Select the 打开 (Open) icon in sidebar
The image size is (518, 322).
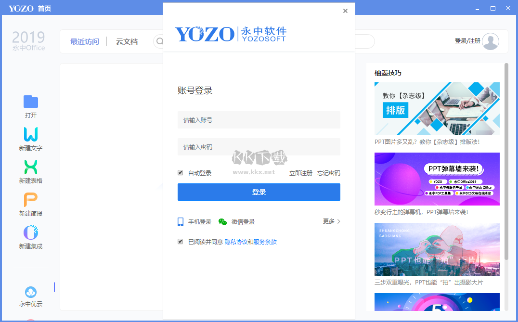coord(30,102)
